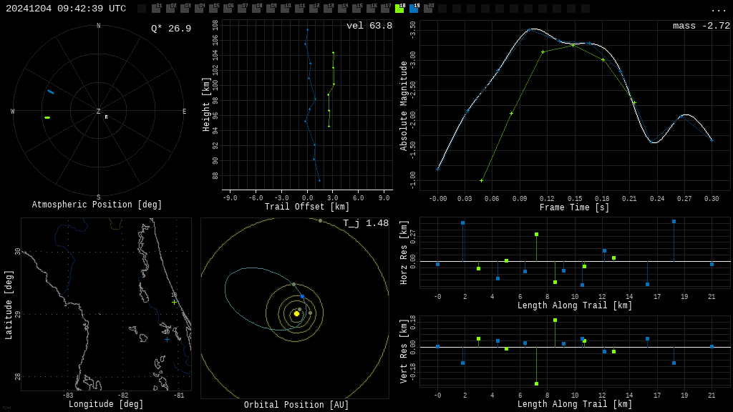Click the T_j 1.48 label
The width and height of the screenshot is (733, 412).
click(x=366, y=223)
